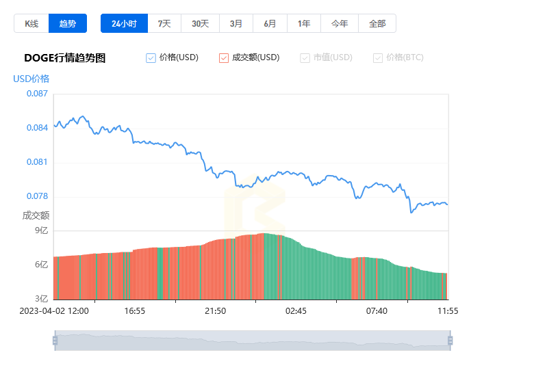The image size is (534, 385).
Task: Switch to the 30天 range
Action: coord(200,23)
